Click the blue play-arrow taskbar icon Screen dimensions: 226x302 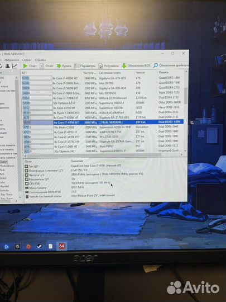6,247
